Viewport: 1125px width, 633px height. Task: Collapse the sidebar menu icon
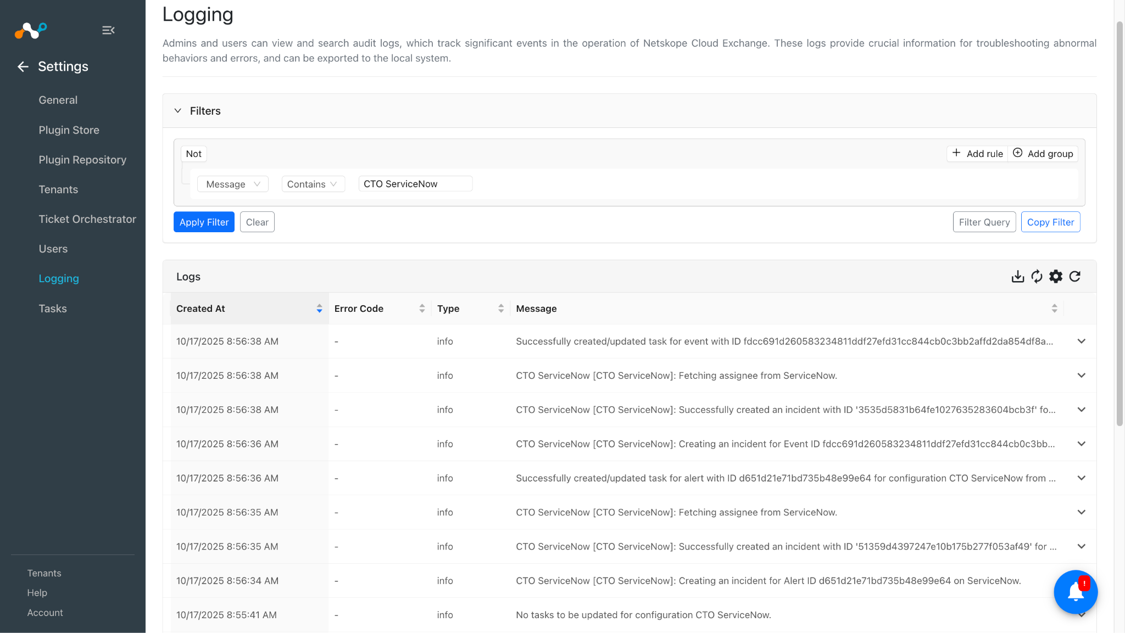coord(108,30)
